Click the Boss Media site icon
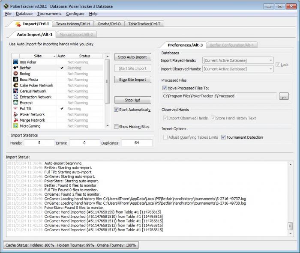The image size is (300, 253). coord(16,79)
